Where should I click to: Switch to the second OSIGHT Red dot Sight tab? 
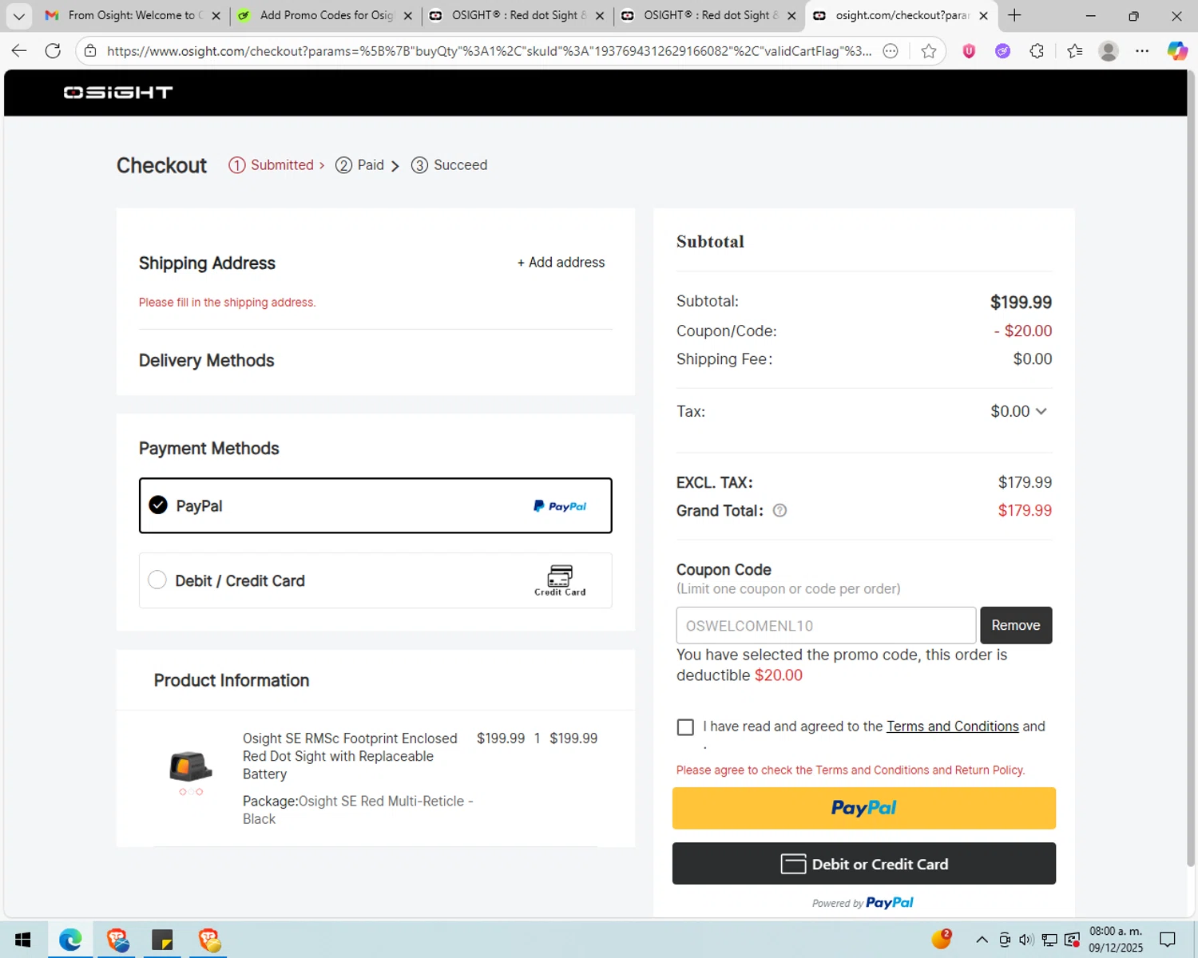tap(709, 15)
